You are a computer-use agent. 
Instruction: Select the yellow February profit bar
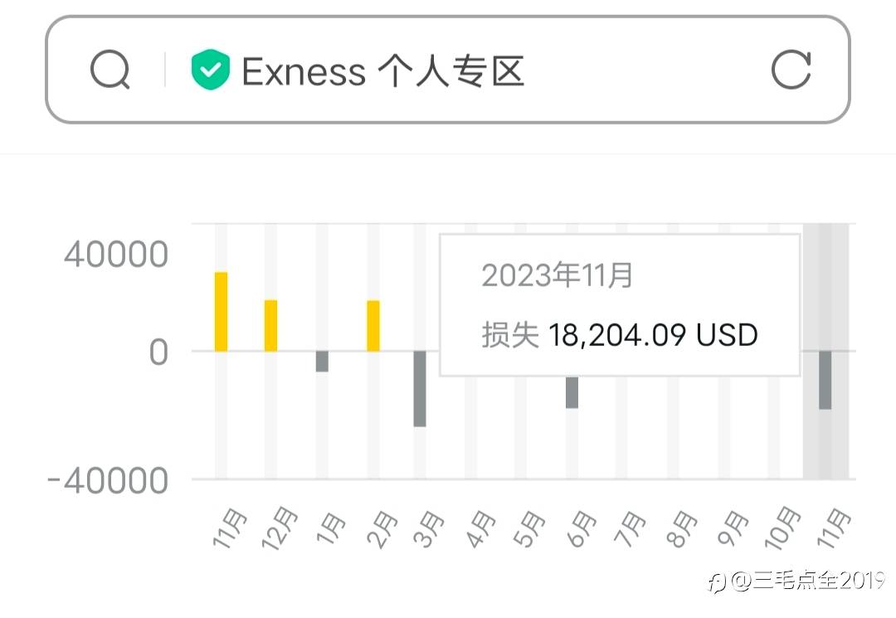[x=373, y=325]
